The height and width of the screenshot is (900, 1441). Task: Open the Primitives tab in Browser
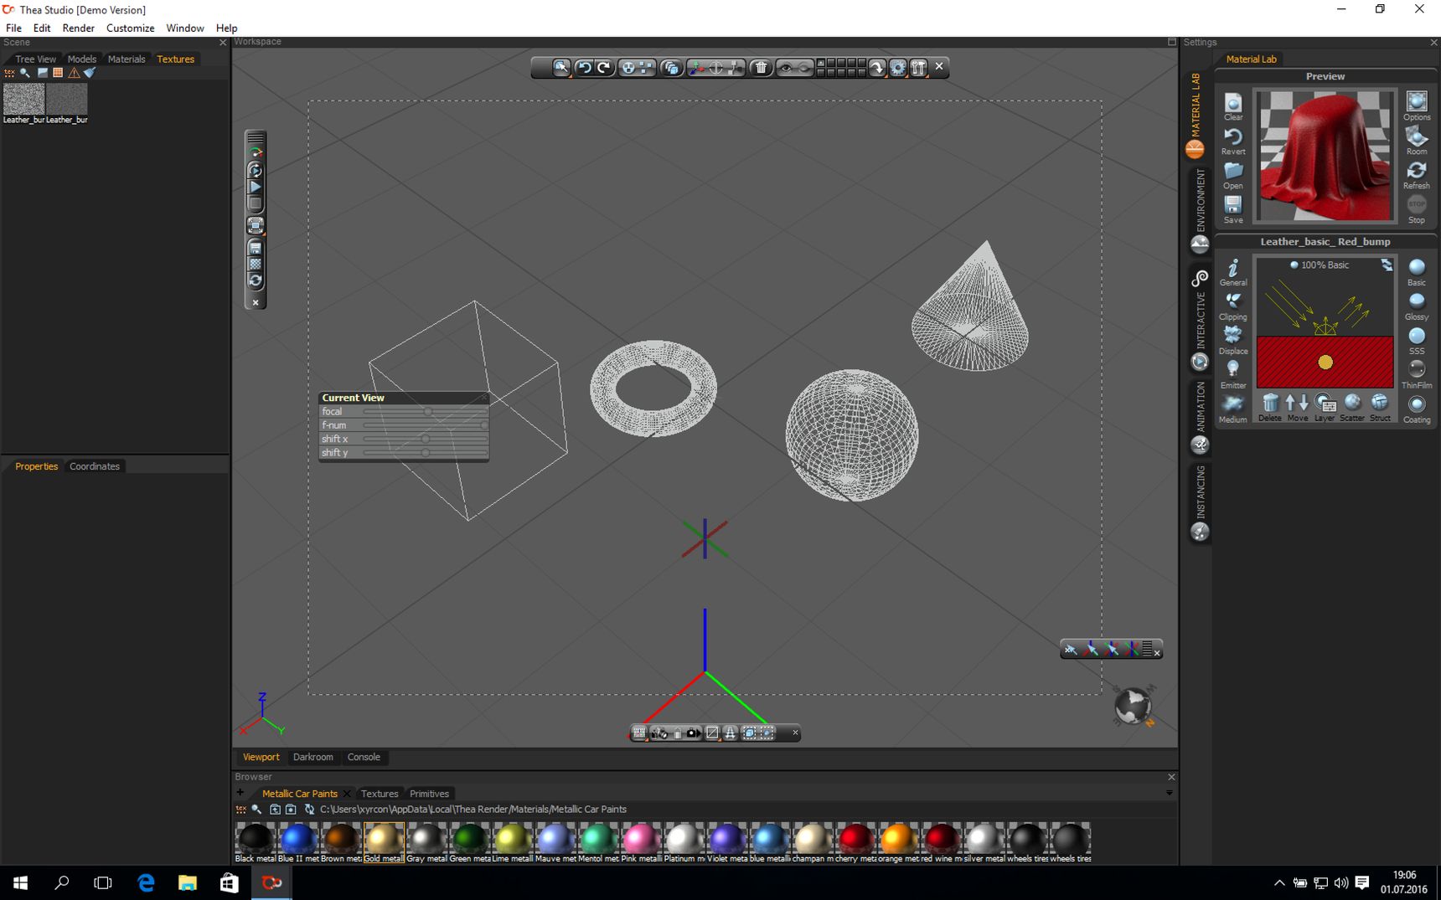pos(430,794)
